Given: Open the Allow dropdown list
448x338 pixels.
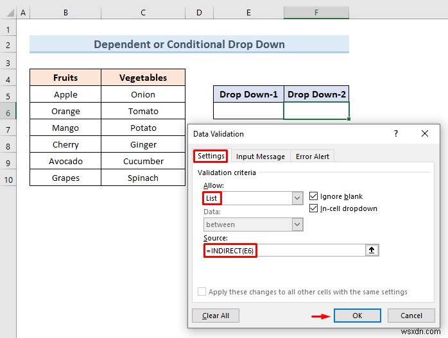Looking at the screenshot, I should [297, 198].
